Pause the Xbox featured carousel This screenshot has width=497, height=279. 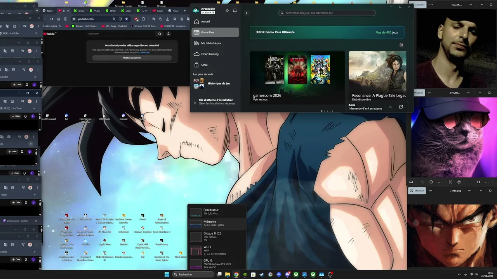tap(401, 45)
